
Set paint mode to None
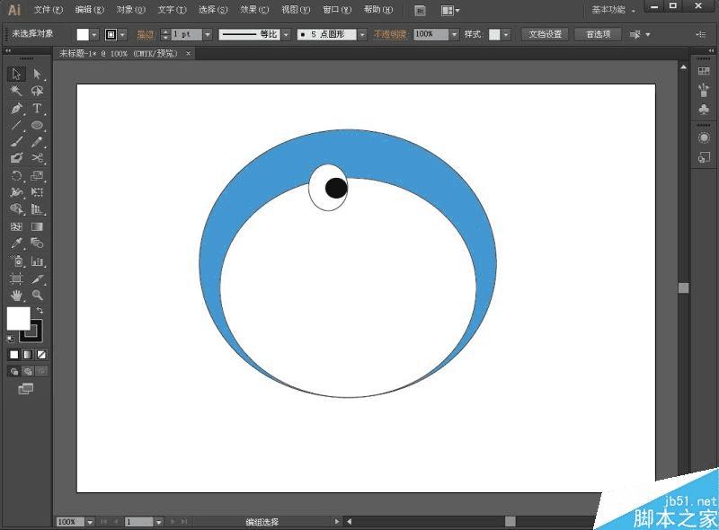click(x=41, y=355)
